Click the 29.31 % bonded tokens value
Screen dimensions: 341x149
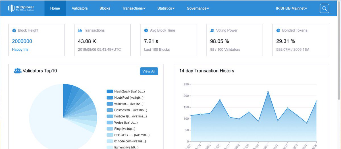point(286,41)
